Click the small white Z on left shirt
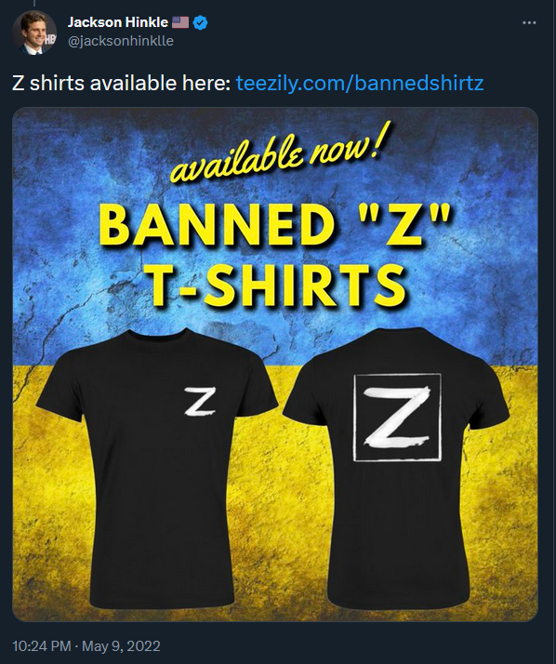 click(200, 401)
